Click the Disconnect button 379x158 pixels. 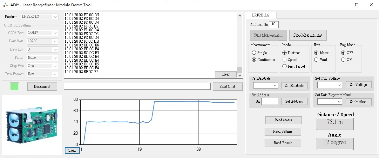click(x=42, y=87)
